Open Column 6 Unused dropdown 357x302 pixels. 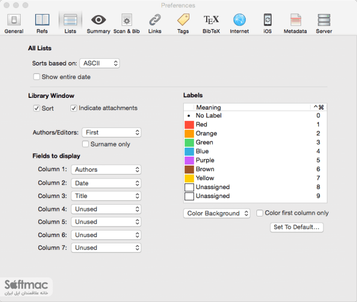tap(106, 235)
